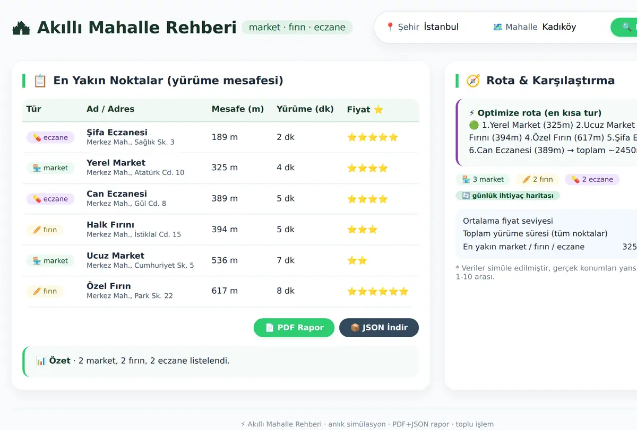This screenshot has width=637, height=430.
Task: Click the '394 m' distance cell
Action: pos(225,230)
